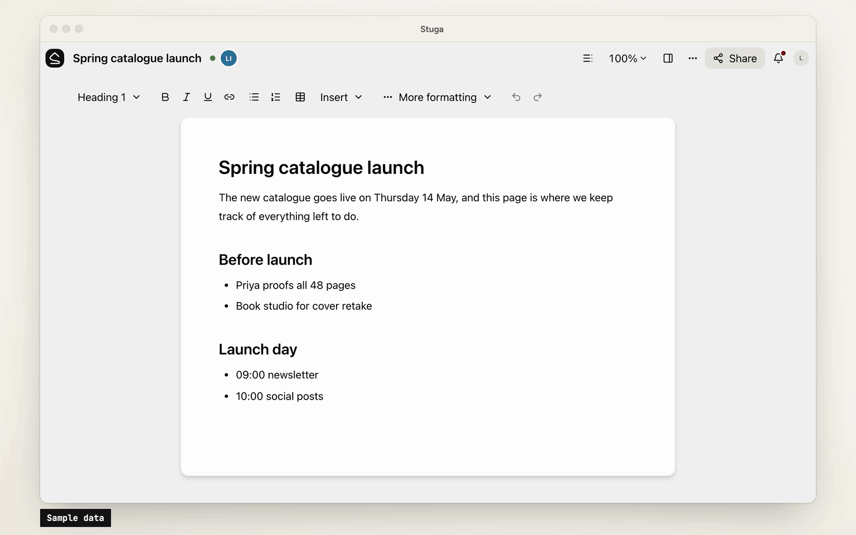Toggle underline formatting
Image resolution: width=856 pixels, height=535 pixels.
(208, 97)
